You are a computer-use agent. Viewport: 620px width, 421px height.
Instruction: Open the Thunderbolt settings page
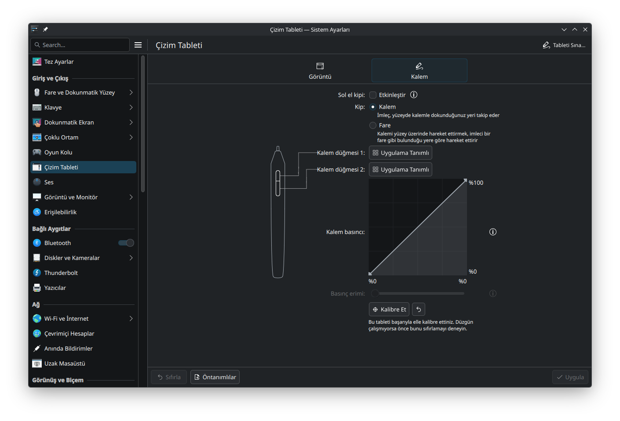click(x=84, y=273)
